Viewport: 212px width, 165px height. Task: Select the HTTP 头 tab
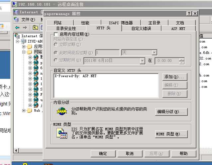click(104, 28)
